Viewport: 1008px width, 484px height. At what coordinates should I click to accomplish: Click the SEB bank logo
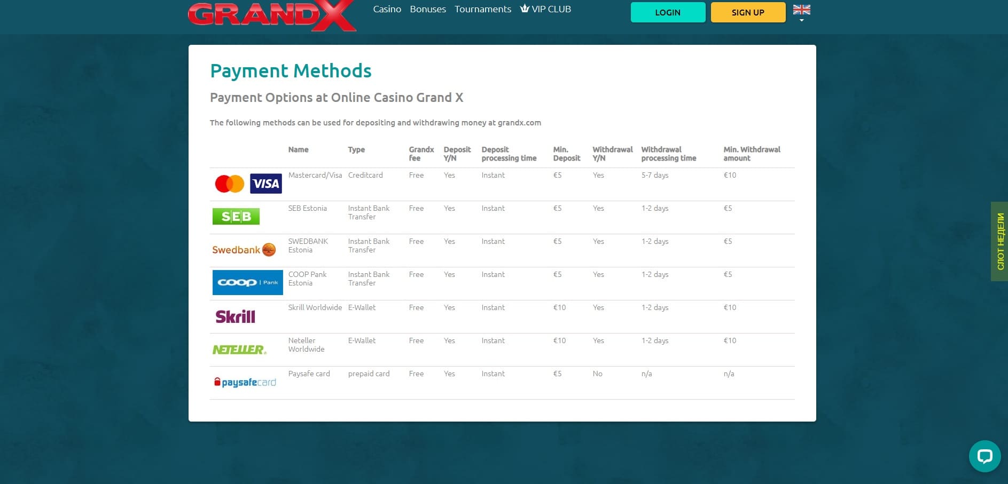click(236, 216)
